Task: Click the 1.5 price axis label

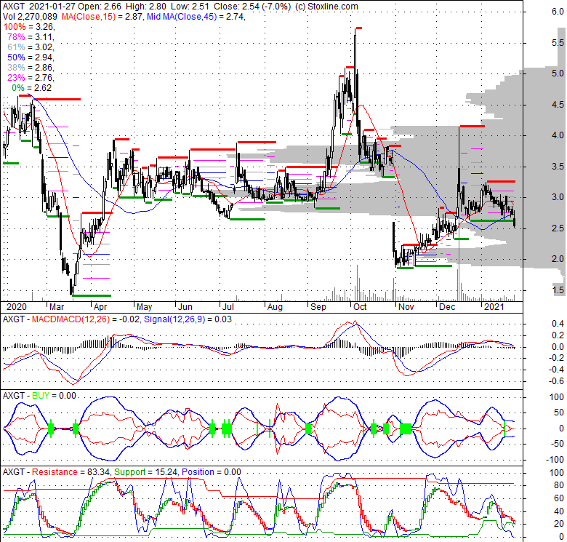Action: [x=558, y=290]
